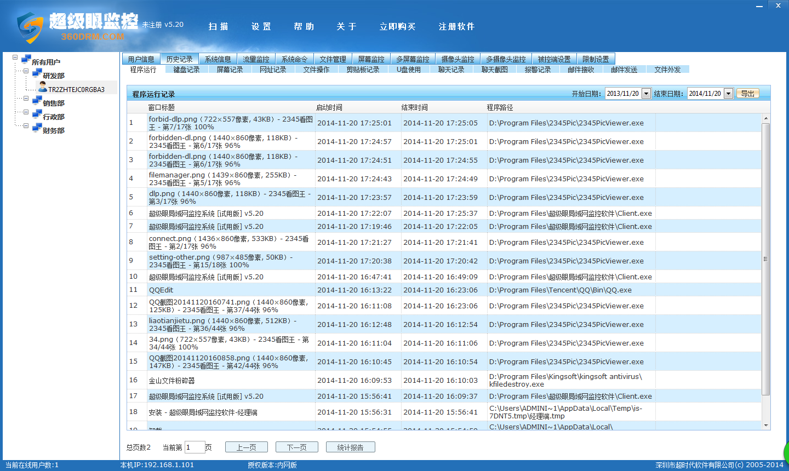Image resolution: width=789 pixels, height=471 pixels.
Task: Open the 结束日期 date dropdown arrow
Action: pyautogui.click(x=728, y=94)
